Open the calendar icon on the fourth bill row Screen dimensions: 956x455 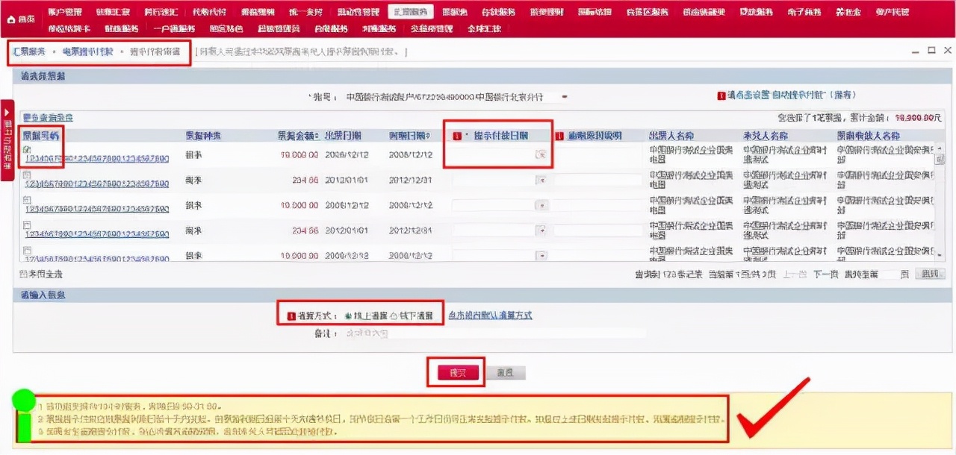tap(540, 230)
